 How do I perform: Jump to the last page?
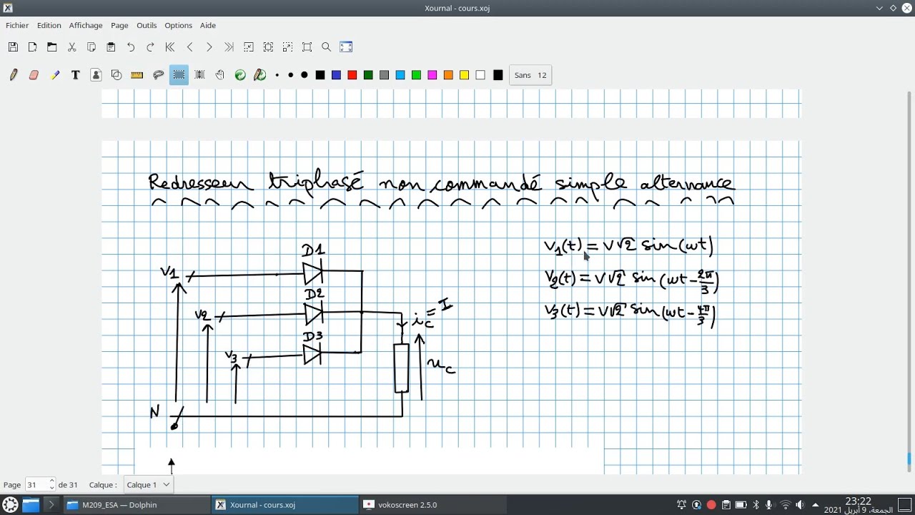pyautogui.click(x=229, y=47)
